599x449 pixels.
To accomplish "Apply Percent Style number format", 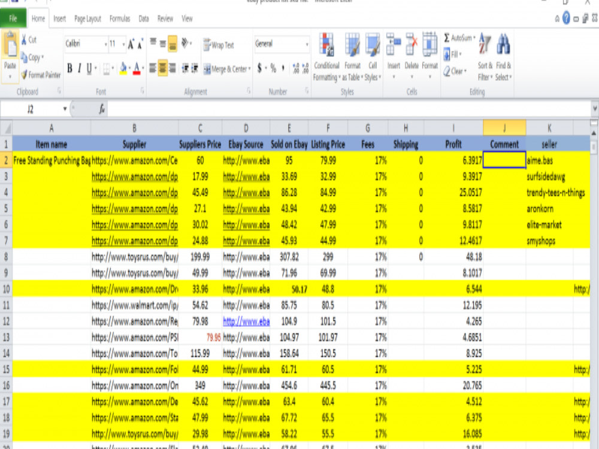I will coord(273,68).
